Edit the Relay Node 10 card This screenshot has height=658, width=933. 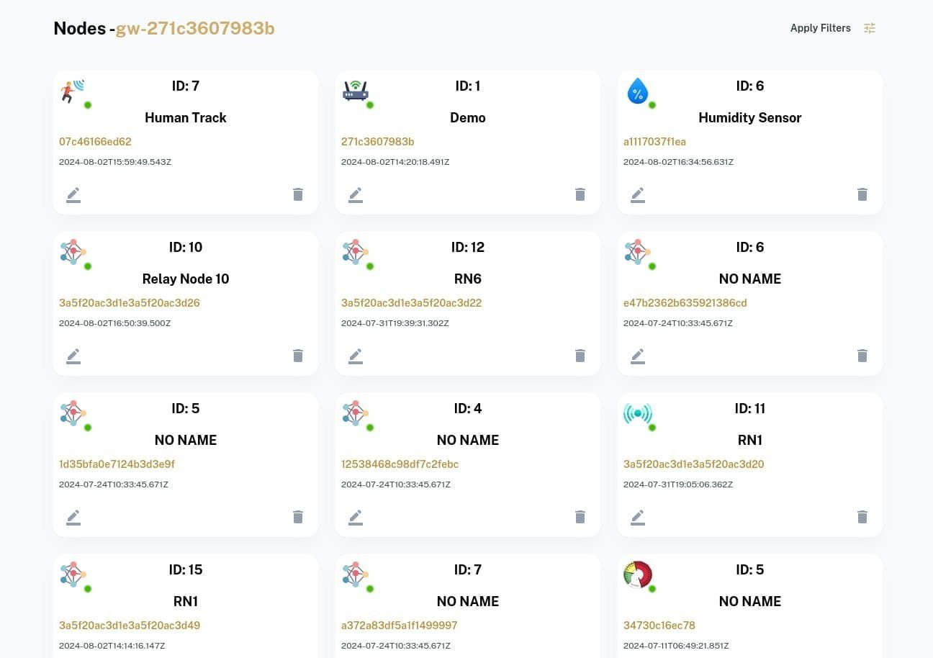pyautogui.click(x=73, y=356)
